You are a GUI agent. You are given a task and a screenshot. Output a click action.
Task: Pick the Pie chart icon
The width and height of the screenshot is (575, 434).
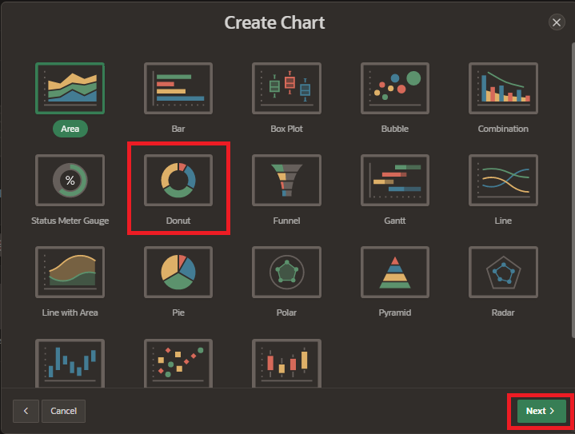point(178,273)
